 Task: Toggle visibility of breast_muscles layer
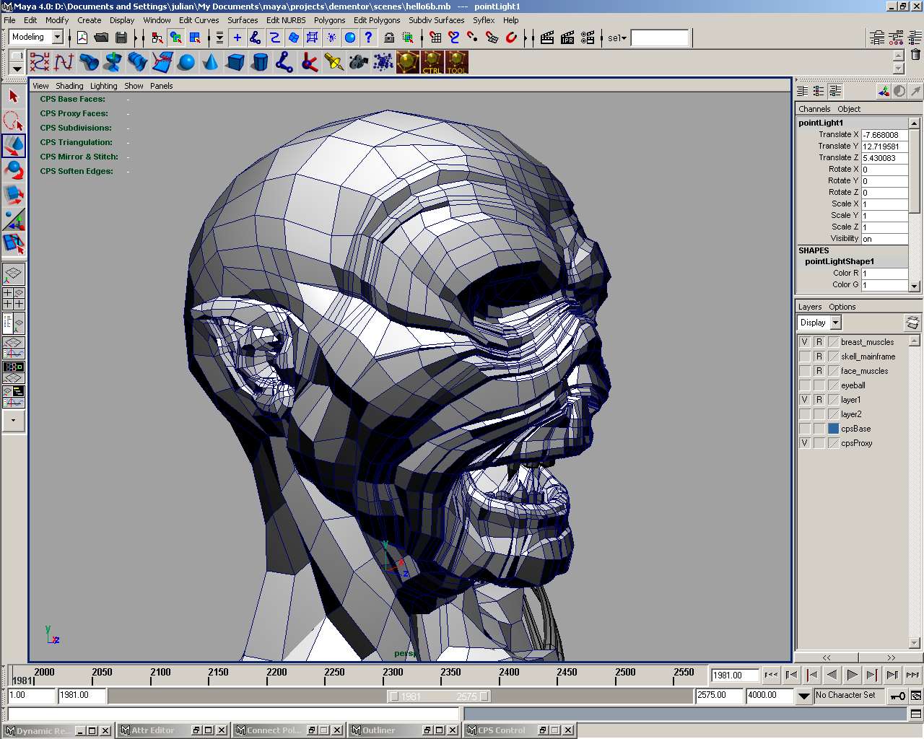tap(805, 342)
